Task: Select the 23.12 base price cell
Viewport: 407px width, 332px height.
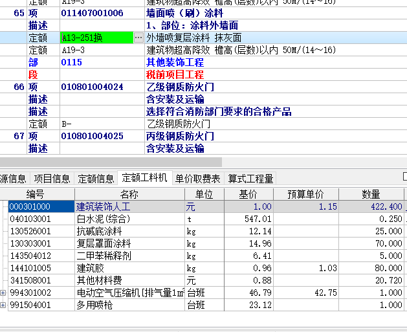Action: pyautogui.click(x=248, y=305)
